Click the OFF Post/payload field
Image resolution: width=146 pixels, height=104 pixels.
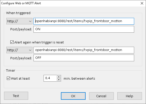coord(84,58)
